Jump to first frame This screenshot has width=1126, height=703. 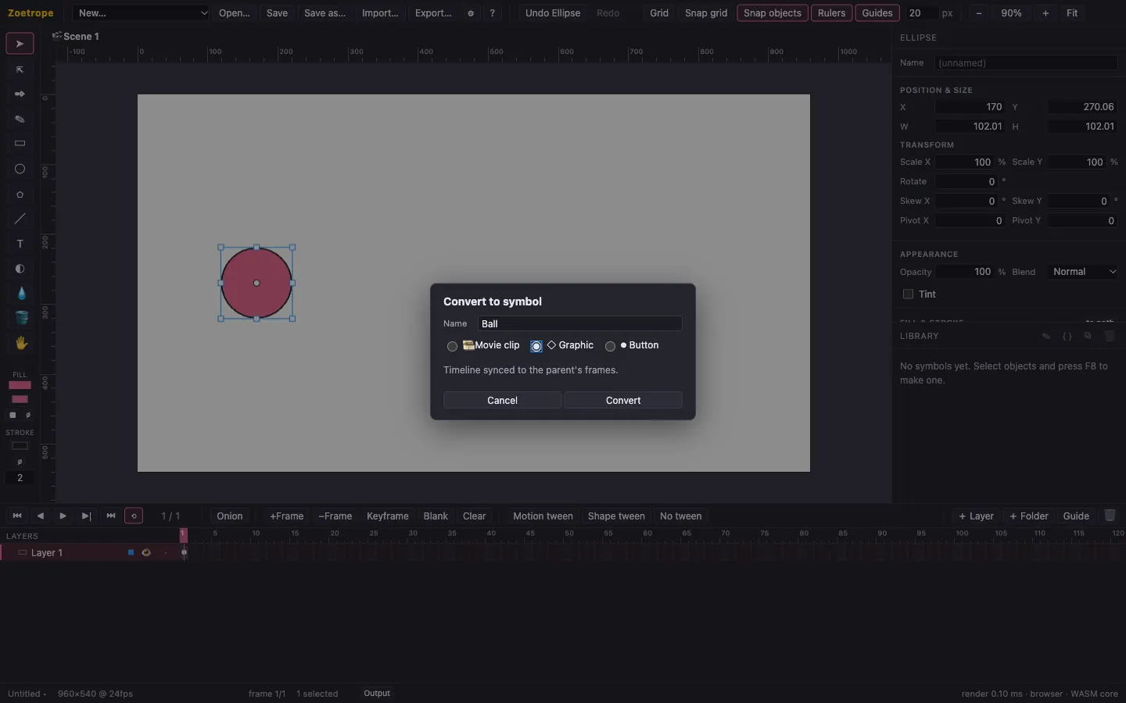(x=17, y=516)
